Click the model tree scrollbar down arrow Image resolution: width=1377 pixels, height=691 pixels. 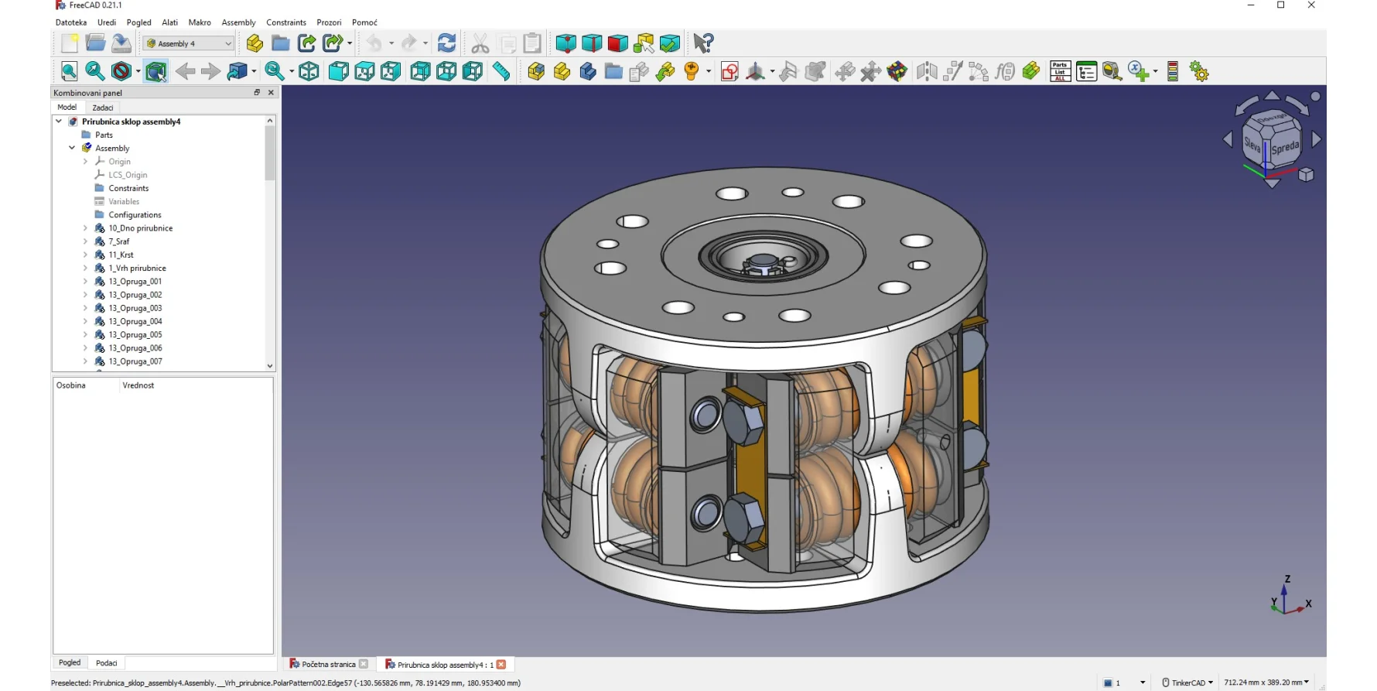coord(270,365)
